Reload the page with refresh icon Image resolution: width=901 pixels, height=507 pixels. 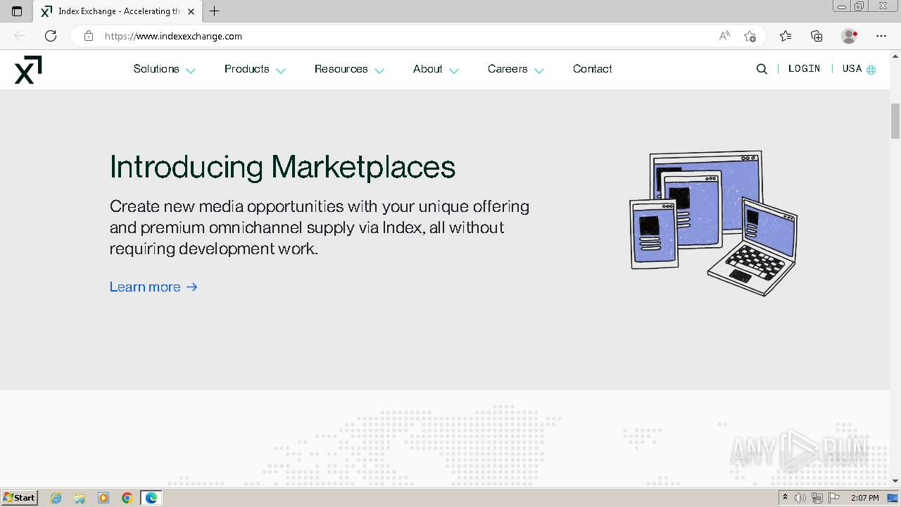coord(51,36)
